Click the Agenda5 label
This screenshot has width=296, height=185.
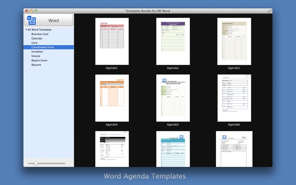click(173, 125)
